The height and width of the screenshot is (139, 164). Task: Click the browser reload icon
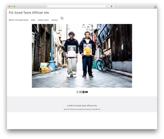point(107,7)
